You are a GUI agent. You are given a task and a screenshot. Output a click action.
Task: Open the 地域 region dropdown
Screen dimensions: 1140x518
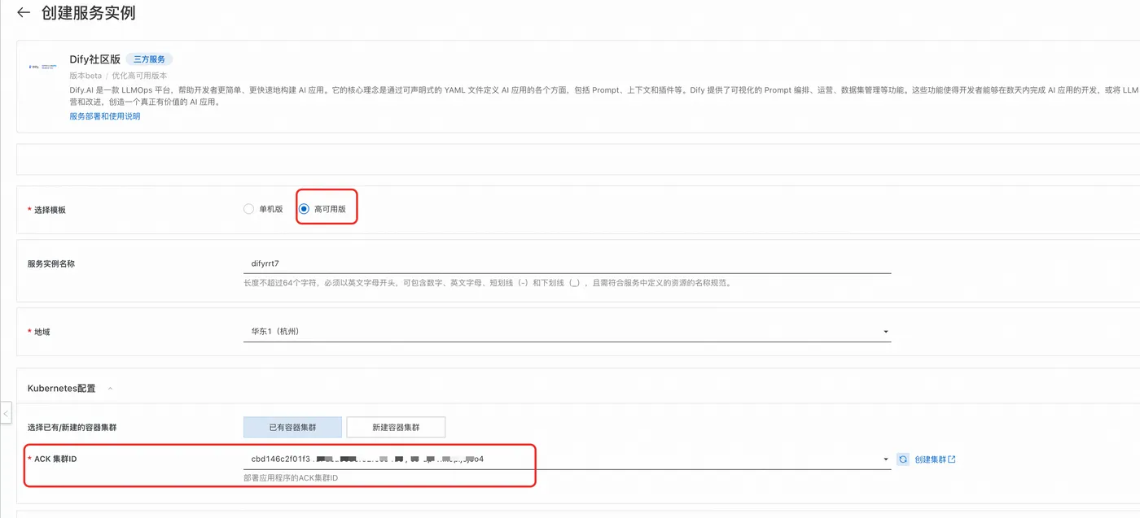pyautogui.click(x=567, y=332)
